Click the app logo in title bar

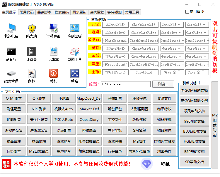point(4,4)
